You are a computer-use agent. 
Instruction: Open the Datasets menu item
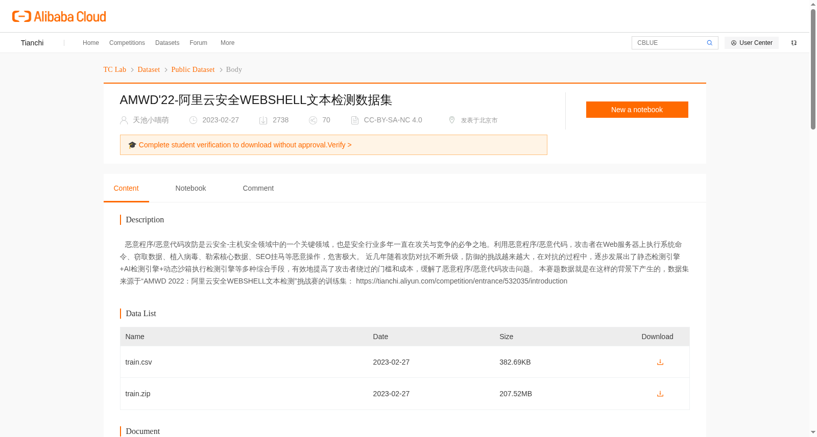pyautogui.click(x=167, y=43)
